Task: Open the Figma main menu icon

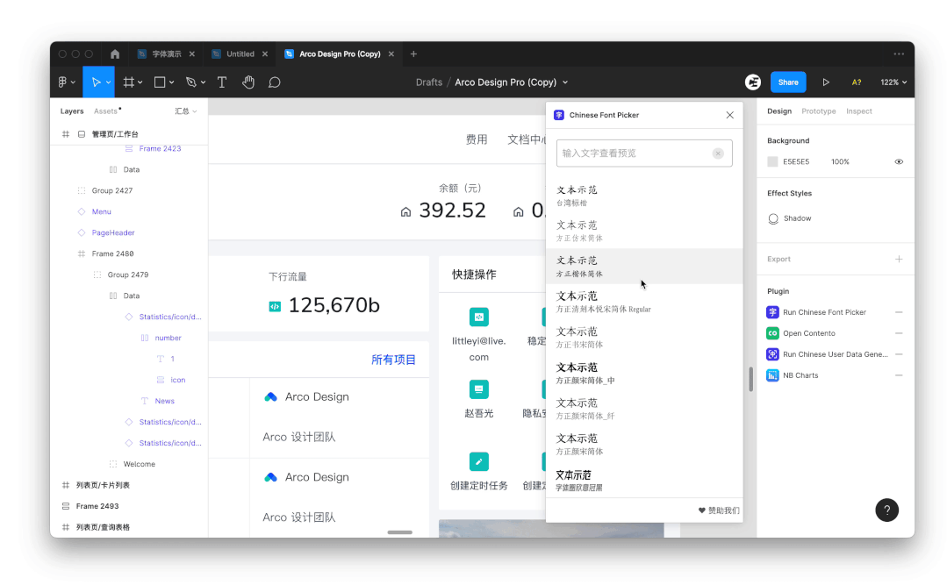Action: pos(63,82)
